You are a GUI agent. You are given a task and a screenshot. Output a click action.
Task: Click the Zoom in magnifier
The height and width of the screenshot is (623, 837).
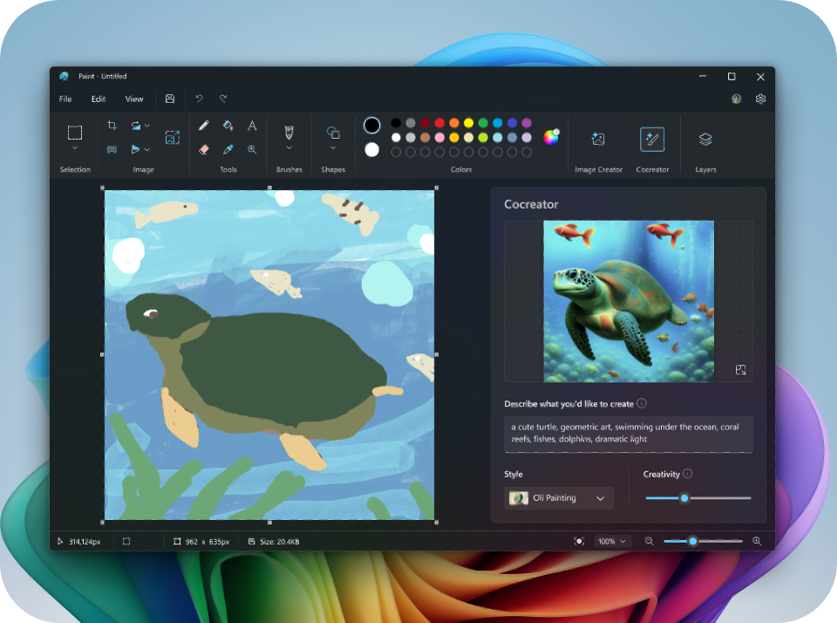point(757,541)
